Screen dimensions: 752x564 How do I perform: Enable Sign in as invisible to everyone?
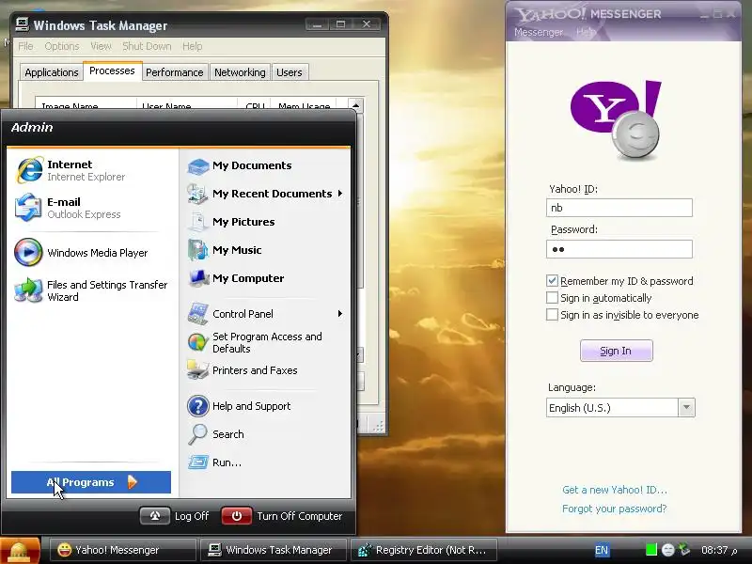pyautogui.click(x=552, y=315)
